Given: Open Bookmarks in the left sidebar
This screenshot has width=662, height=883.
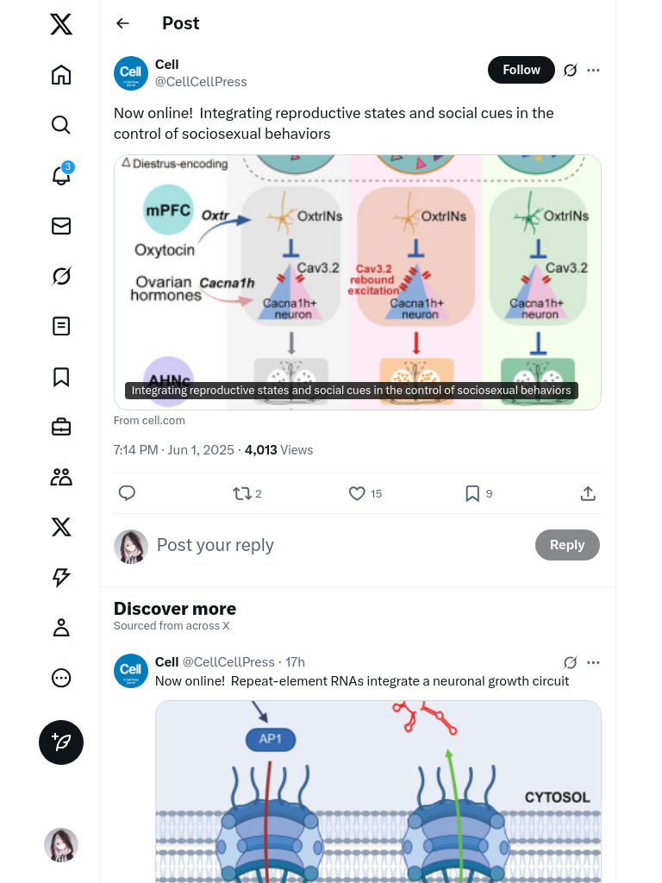Looking at the screenshot, I should tap(61, 377).
